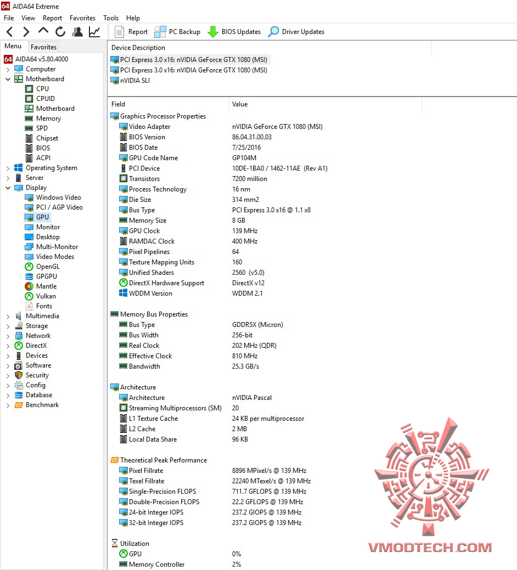Select the Multi-Monitor tree item icon
Image resolution: width=517 pixels, height=570 pixels.
29,247
